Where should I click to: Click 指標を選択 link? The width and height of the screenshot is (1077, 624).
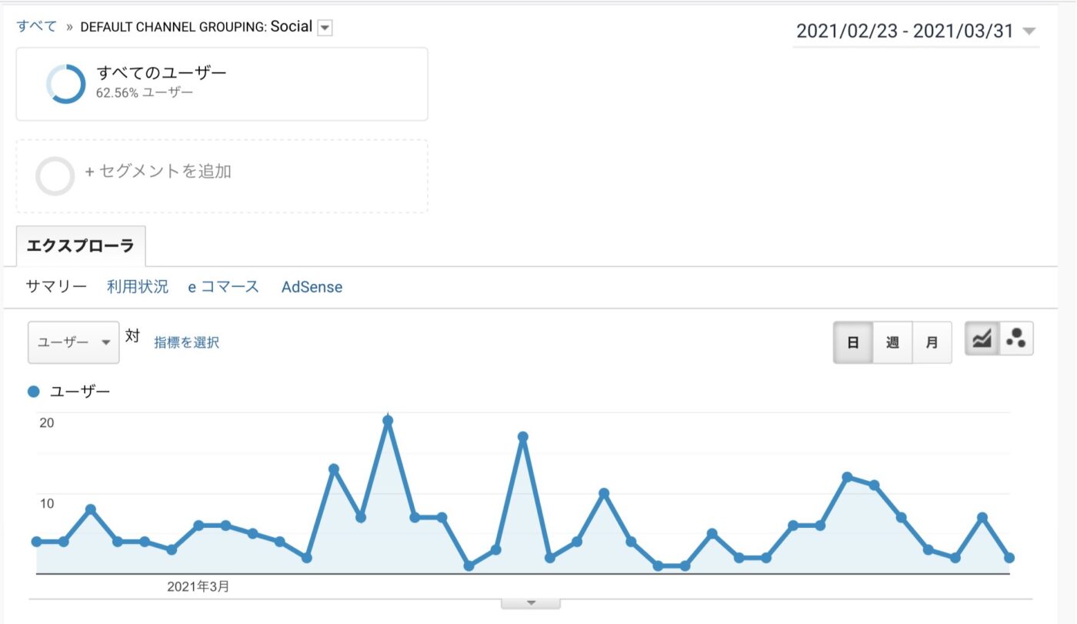(x=186, y=342)
